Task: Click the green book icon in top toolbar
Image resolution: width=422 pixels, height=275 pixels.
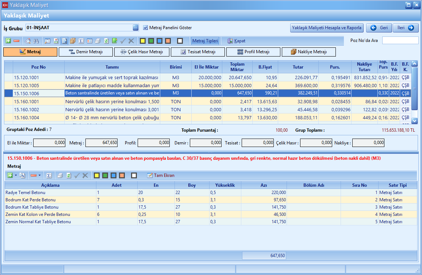Action: (x=114, y=41)
